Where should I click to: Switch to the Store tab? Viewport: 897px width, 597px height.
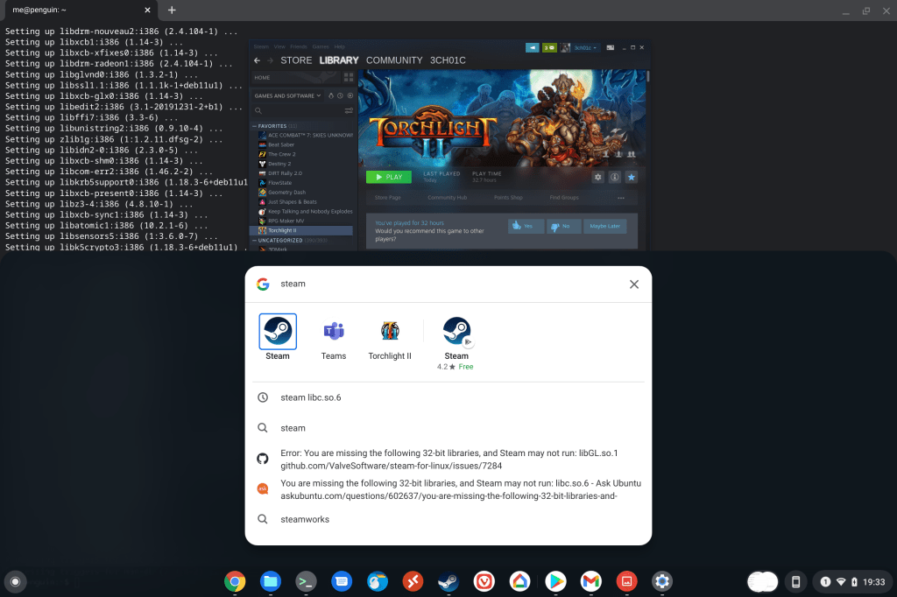296,60
